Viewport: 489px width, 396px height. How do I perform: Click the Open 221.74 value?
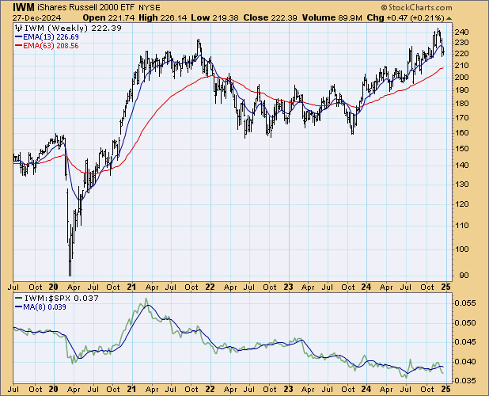(109, 17)
